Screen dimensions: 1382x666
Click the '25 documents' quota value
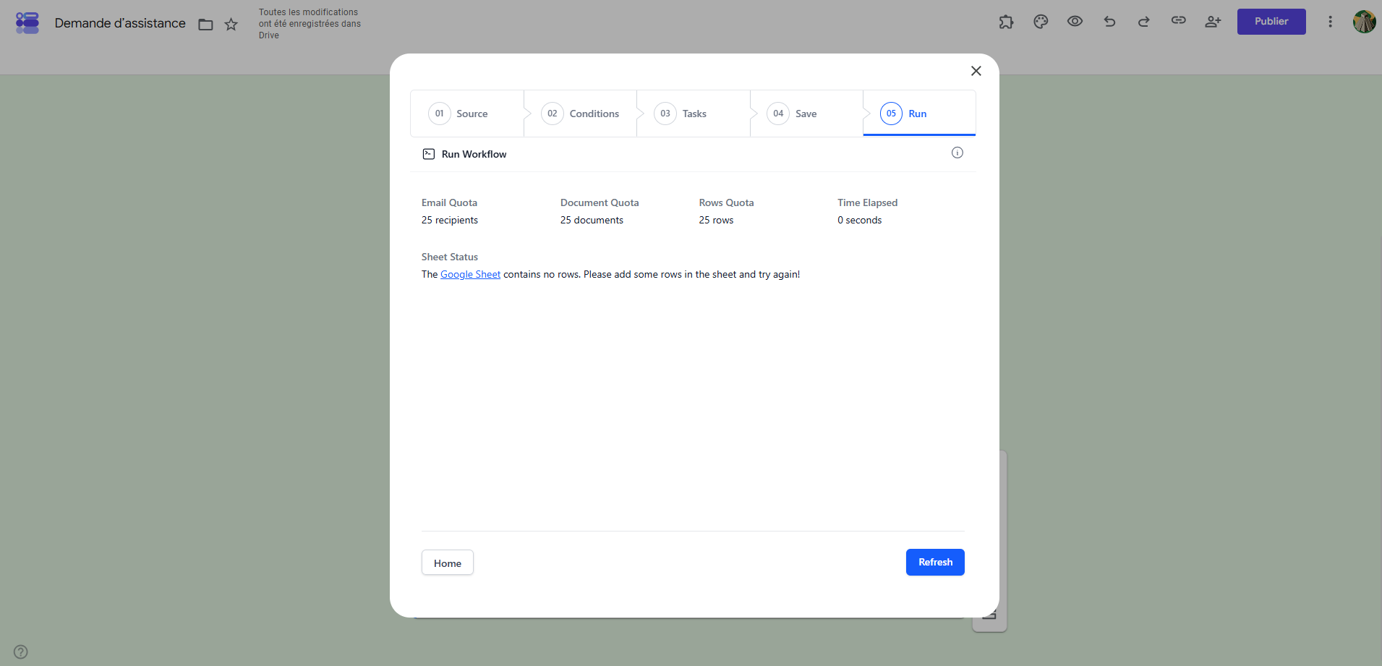click(x=592, y=221)
